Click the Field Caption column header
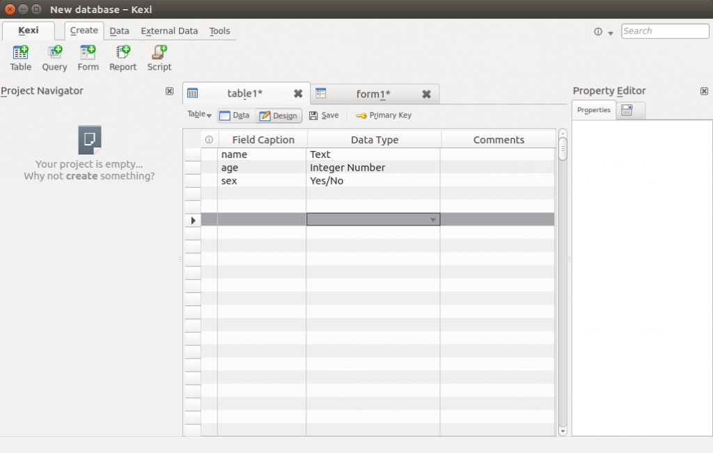The height and width of the screenshot is (453, 713). [263, 139]
